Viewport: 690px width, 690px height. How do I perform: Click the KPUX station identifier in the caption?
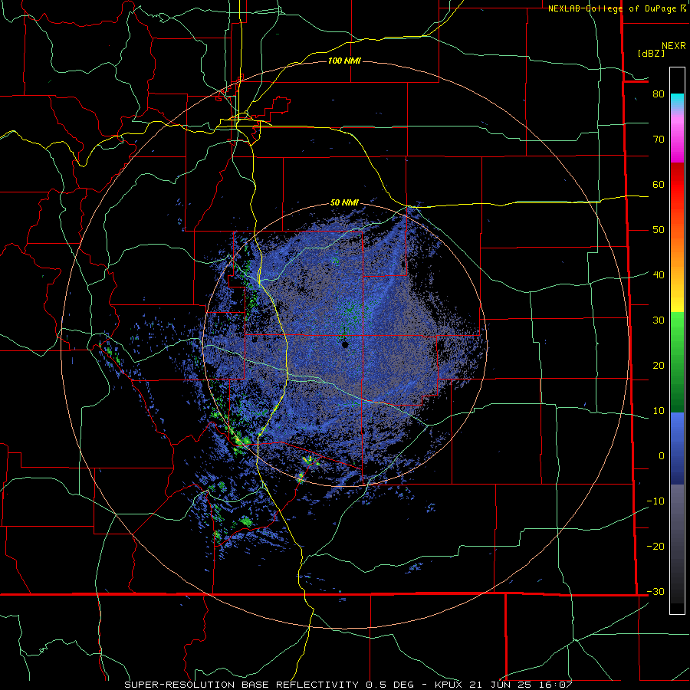[450, 685]
